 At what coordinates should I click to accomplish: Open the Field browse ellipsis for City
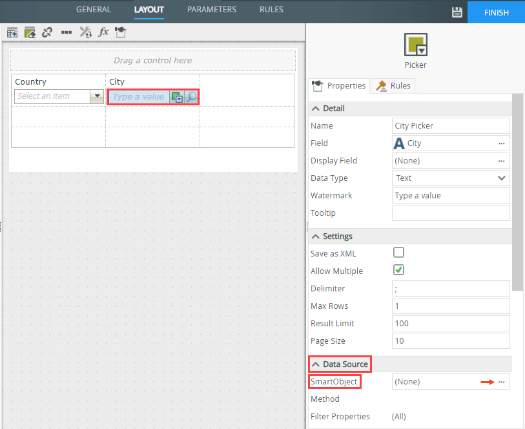click(502, 143)
